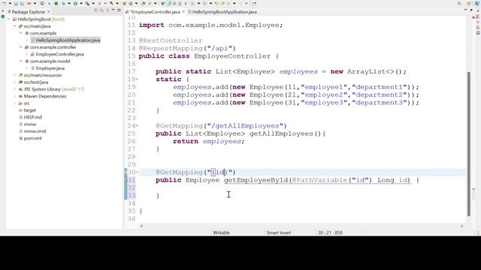
Task: Open the Open Perspective icon at top right
Action: click(469, 4)
